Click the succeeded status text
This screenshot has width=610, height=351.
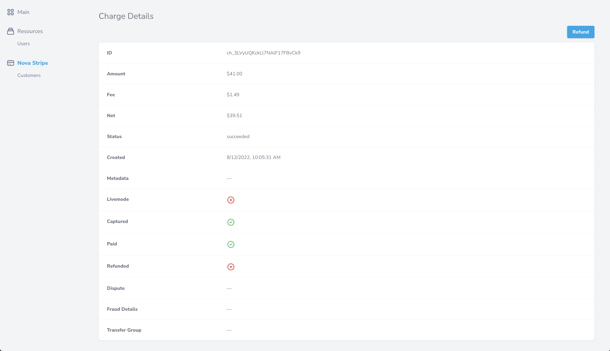pos(238,137)
